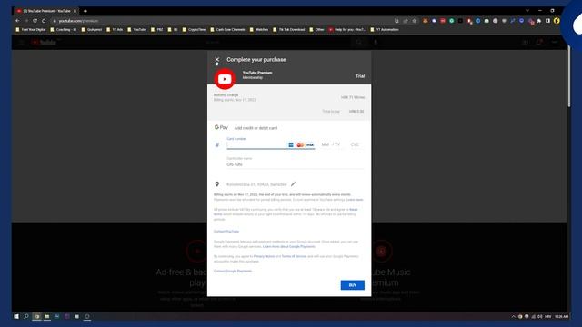Open Learn more link in billing text
The image size is (582, 327).
[x=355, y=200]
